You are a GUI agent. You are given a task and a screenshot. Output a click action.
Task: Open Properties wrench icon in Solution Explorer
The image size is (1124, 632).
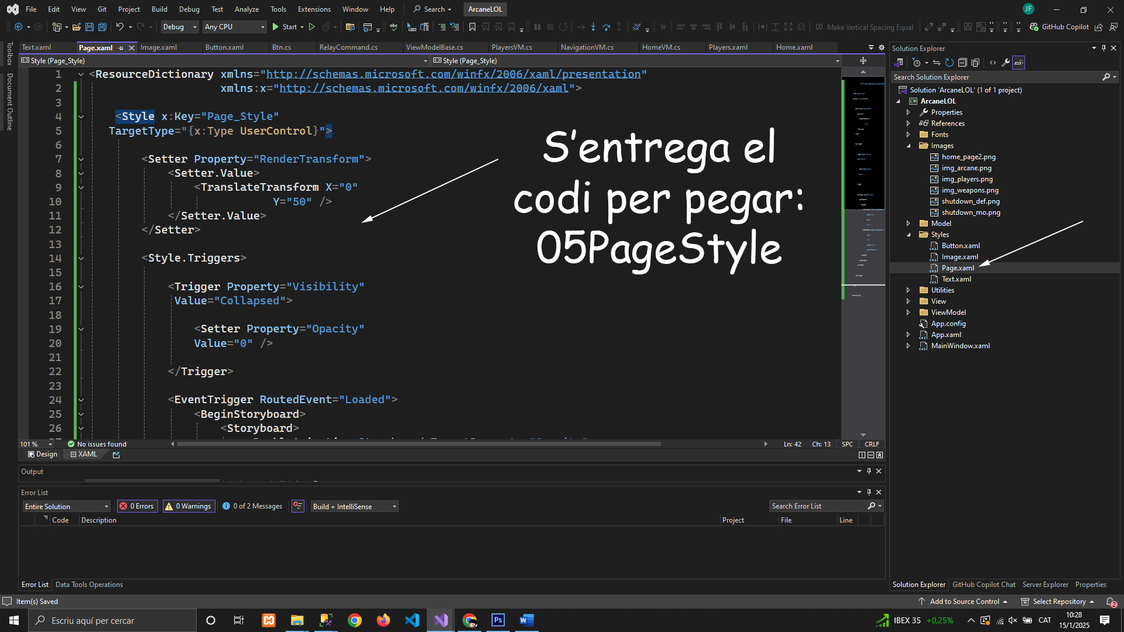(x=1006, y=63)
